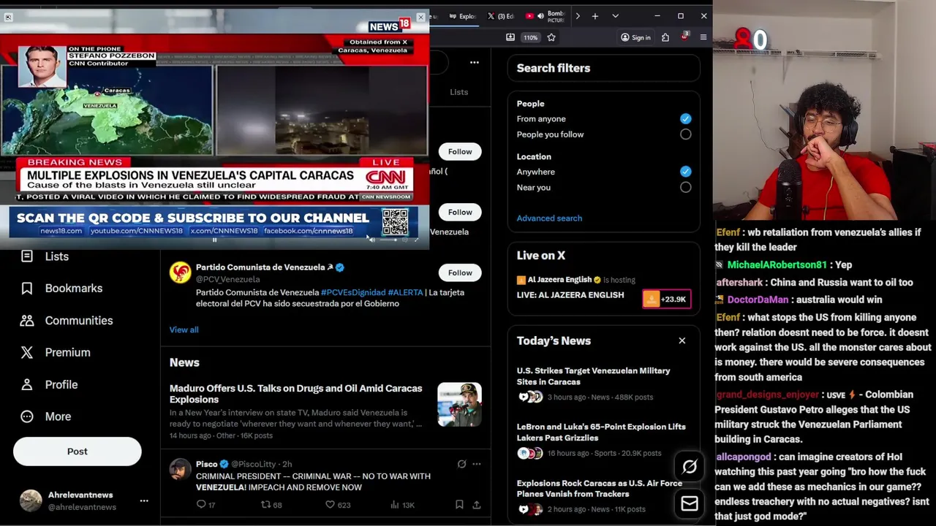Click the browser Sign in button

(635, 37)
